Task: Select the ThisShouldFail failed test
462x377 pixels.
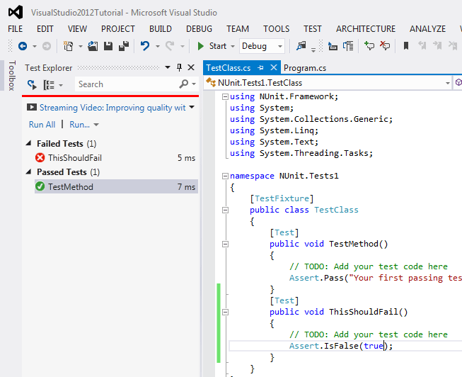Action: pyautogui.click(x=116, y=158)
